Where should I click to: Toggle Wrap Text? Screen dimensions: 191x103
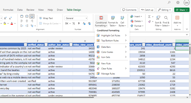[x=46, y=18]
